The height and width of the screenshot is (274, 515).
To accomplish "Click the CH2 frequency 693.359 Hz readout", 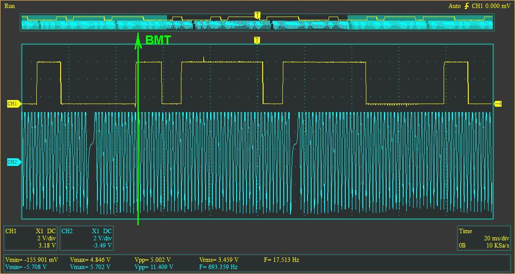I will (218, 267).
